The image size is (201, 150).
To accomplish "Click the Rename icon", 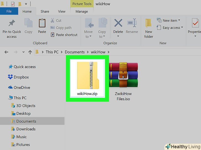I will click(x=132, y=23).
